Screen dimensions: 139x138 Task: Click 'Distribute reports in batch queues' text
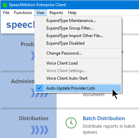pyautogui.click(x=109, y=129)
